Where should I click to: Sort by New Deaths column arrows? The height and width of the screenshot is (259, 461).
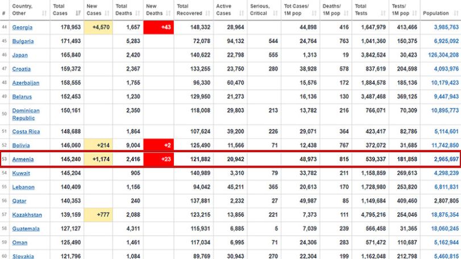pos(168,13)
